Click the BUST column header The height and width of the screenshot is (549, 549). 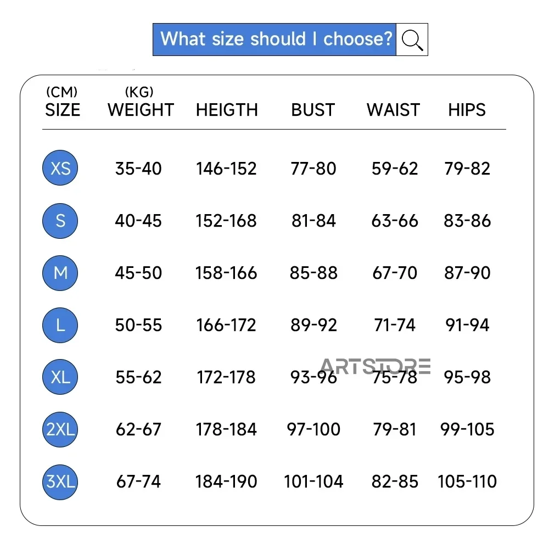tap(313, 110)
